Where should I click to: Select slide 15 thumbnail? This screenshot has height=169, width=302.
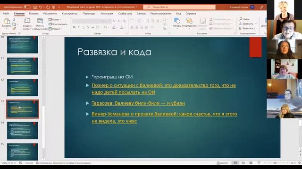pyautogui.click(x=23, y=152)
